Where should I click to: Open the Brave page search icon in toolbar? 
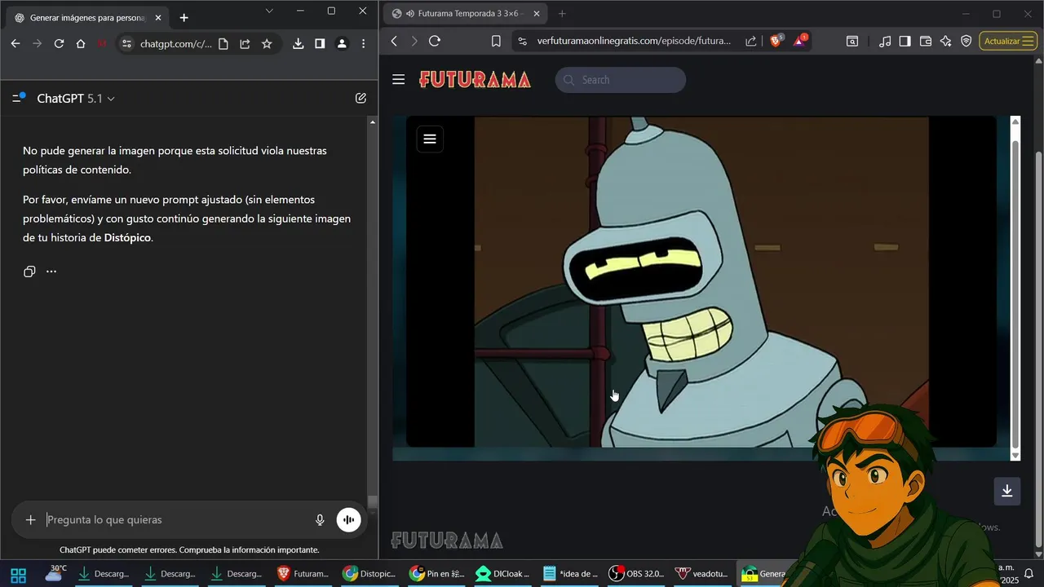point(852,41)
